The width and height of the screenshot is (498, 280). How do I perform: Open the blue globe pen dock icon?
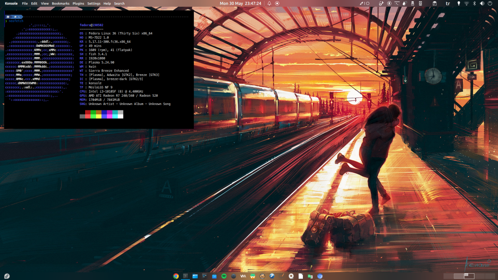[272, 276]
